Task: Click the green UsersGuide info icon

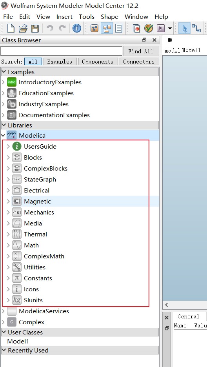Action: [17, 146]
